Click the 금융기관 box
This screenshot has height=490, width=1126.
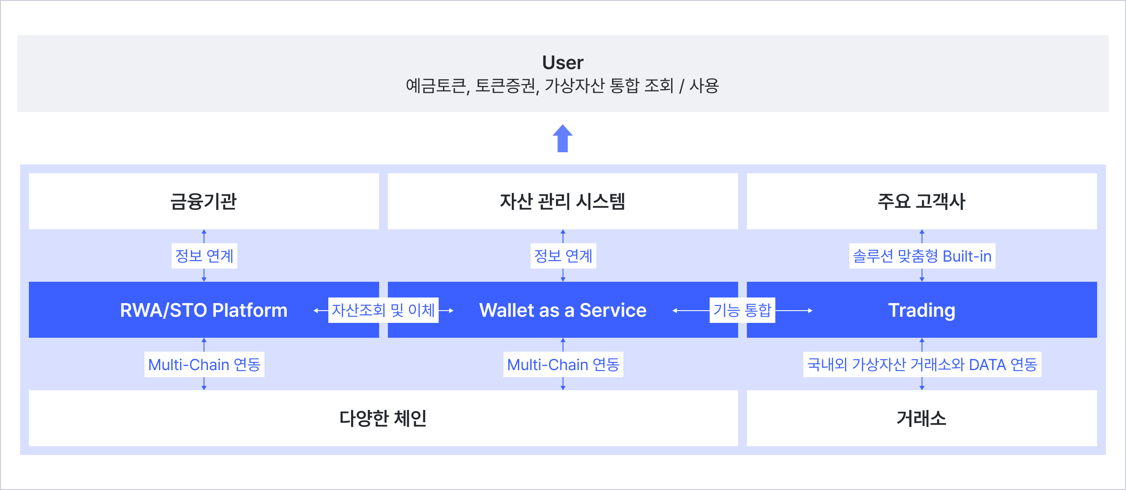click(204, 201)
